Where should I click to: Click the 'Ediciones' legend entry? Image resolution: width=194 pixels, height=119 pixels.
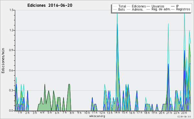[x=139, y=6]
